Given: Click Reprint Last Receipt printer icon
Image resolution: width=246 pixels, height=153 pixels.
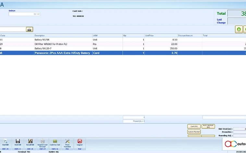Looking at the screenshot, I should point(43,141).
